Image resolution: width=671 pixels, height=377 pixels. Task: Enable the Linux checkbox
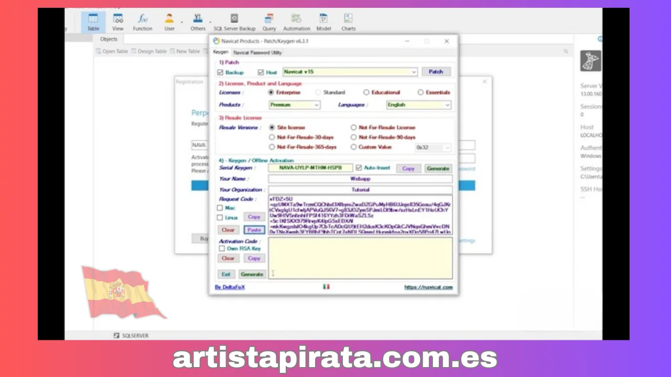(x=220, y=217)
